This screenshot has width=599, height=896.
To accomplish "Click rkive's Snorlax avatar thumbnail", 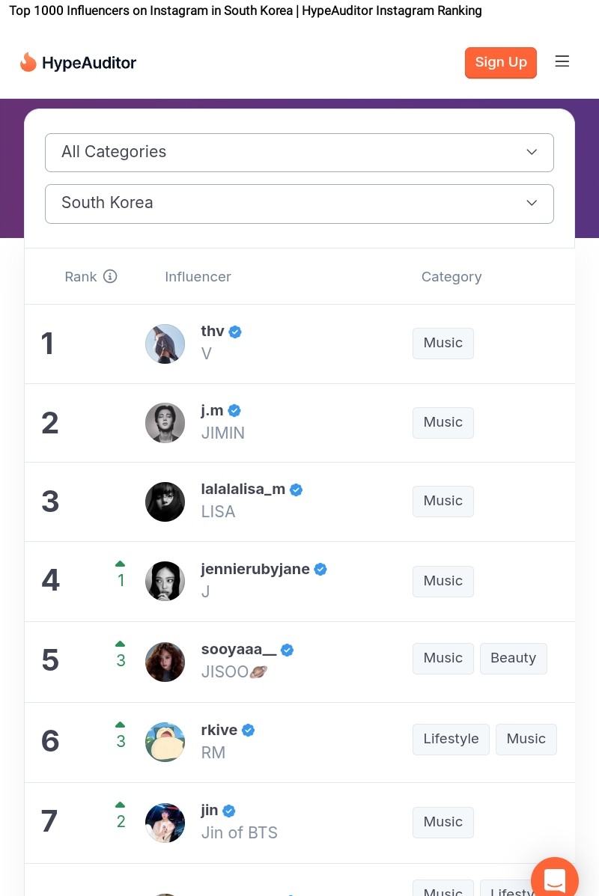I will click(x=165, y=742).
